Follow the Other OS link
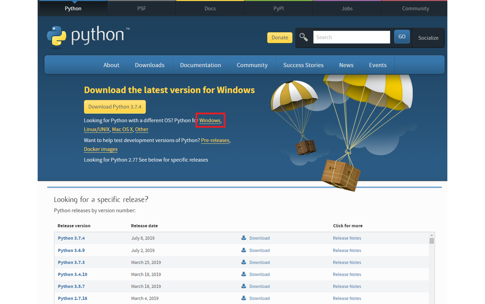The image size is (485, 304). [142, 129]
